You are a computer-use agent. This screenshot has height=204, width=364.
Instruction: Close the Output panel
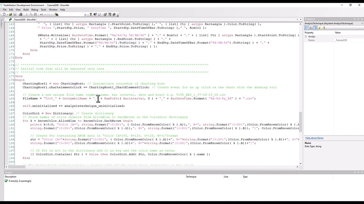pos(362,172)
